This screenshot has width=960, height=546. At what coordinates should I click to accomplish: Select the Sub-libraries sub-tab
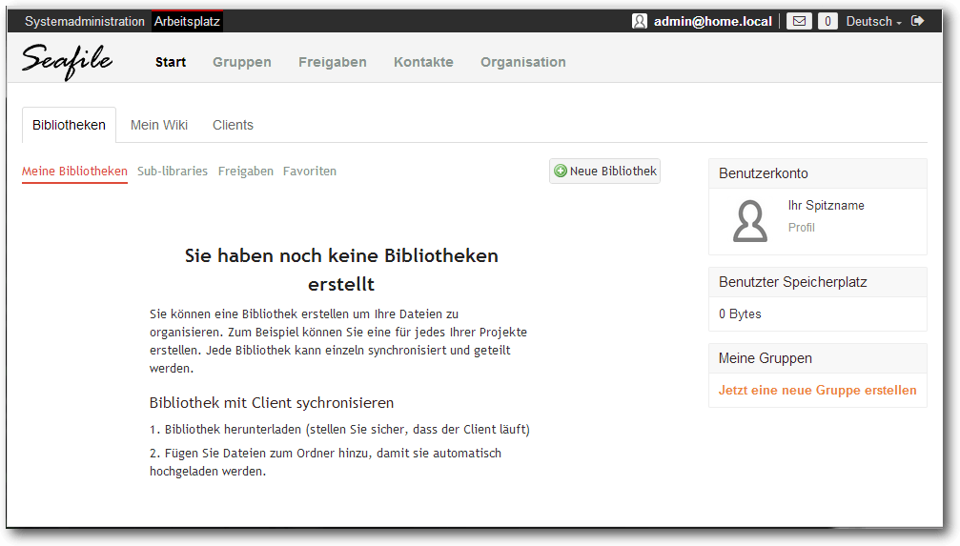(172, 171)
